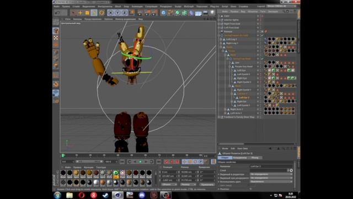The image size is (353, 199).
Task: Select the Move tool
Action: (80, 13)
